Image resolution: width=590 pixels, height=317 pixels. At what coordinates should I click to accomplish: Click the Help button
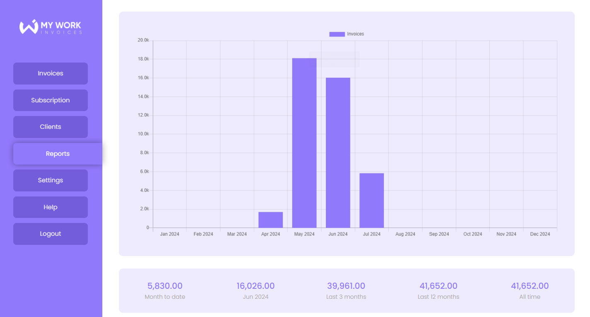pyautogui.click(x=51, y=207)
